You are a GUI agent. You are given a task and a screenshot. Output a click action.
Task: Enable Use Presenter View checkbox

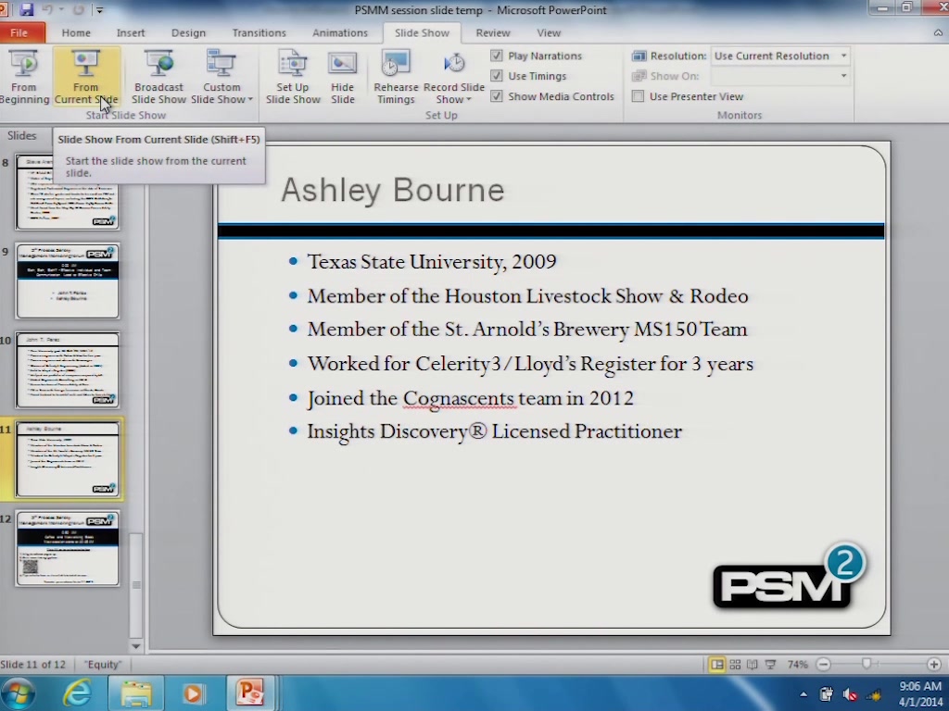638,96
